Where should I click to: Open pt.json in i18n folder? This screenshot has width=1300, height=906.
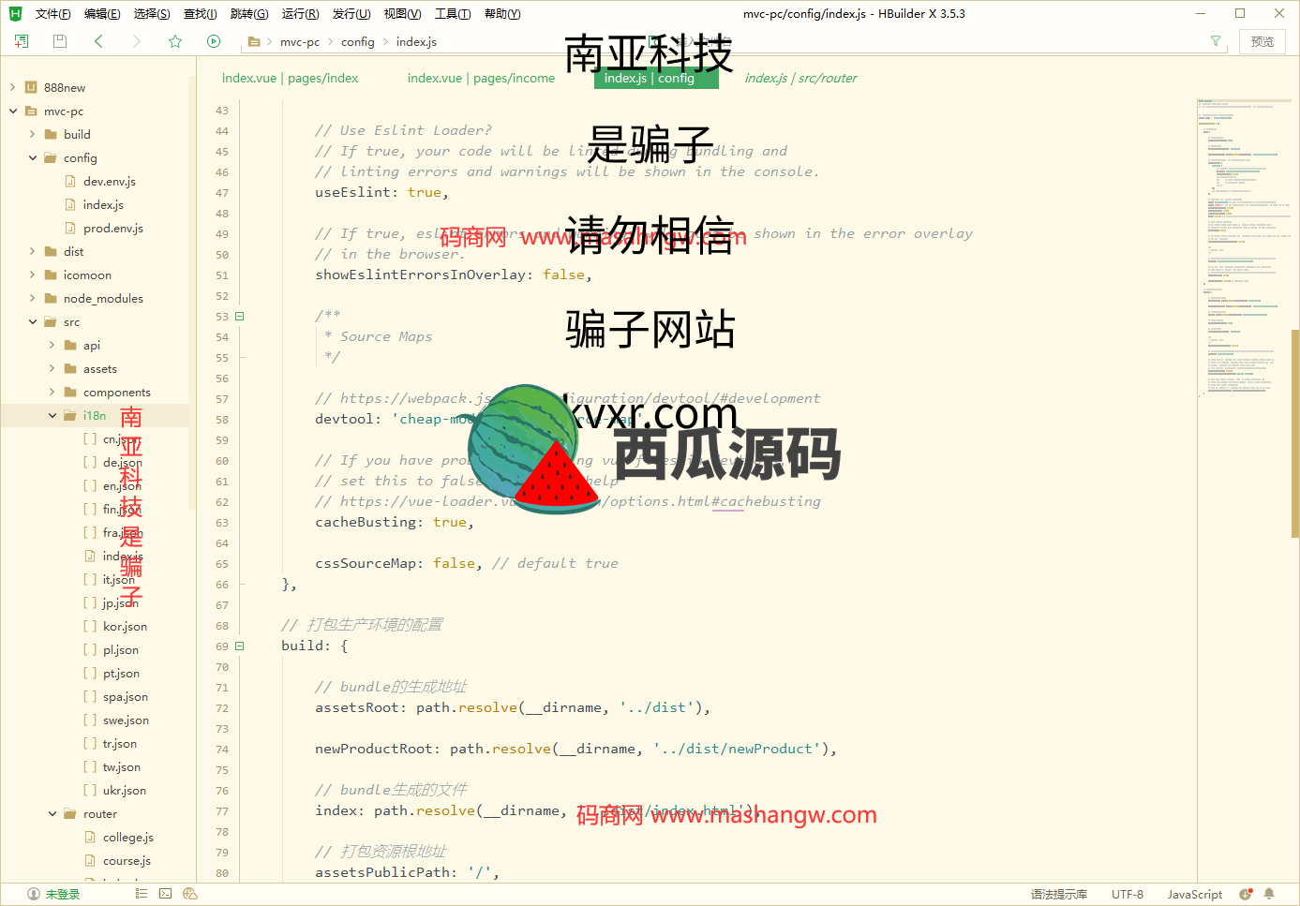pos(121,673)
